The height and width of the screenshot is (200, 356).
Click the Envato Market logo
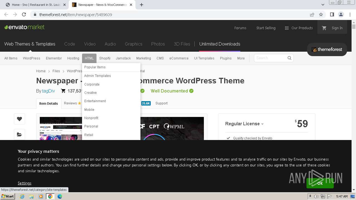[x=24, y=27]
